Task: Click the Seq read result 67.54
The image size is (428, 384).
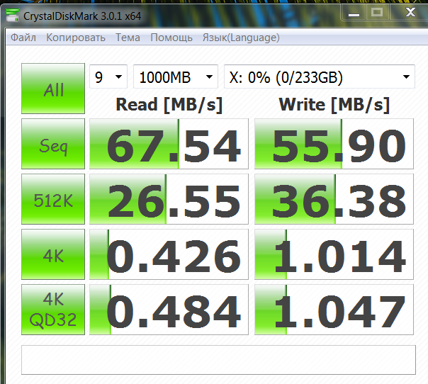Action: (169, 144)
